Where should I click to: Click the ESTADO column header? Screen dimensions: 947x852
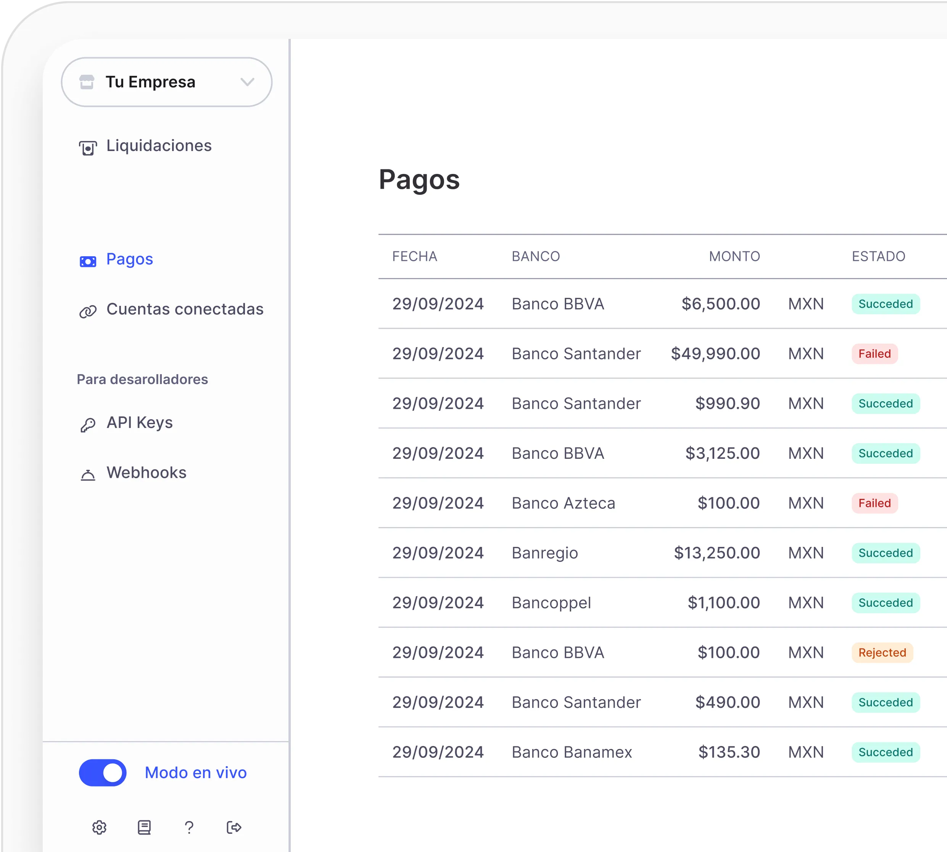(878, 256)
